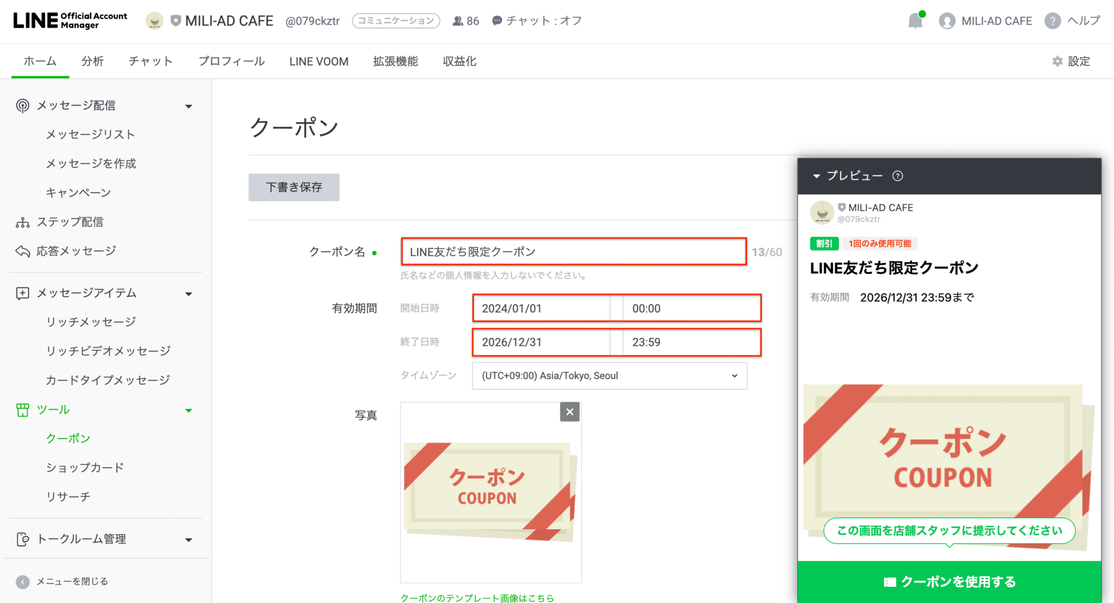Click the 下書き保存 button
1114x603 pixels.
coord(294,187)
